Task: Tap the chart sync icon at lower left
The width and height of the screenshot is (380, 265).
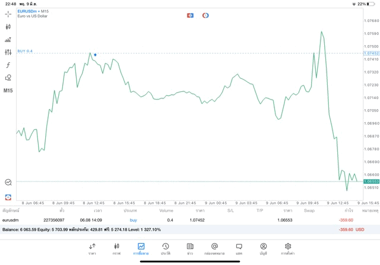Action: [x=8, y=183]
